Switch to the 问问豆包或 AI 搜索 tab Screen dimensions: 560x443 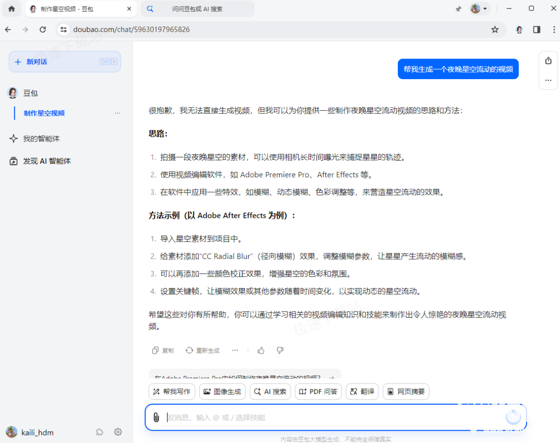click(197, 9)
